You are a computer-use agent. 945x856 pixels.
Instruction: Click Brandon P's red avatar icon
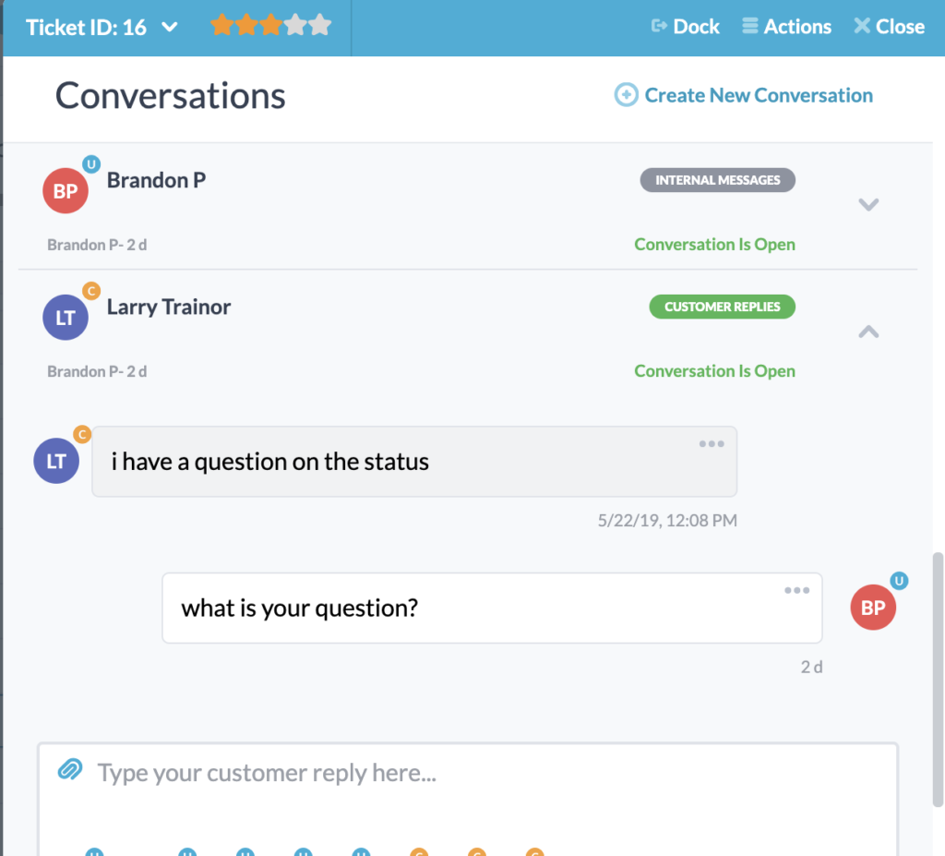[x=66, y=190]
